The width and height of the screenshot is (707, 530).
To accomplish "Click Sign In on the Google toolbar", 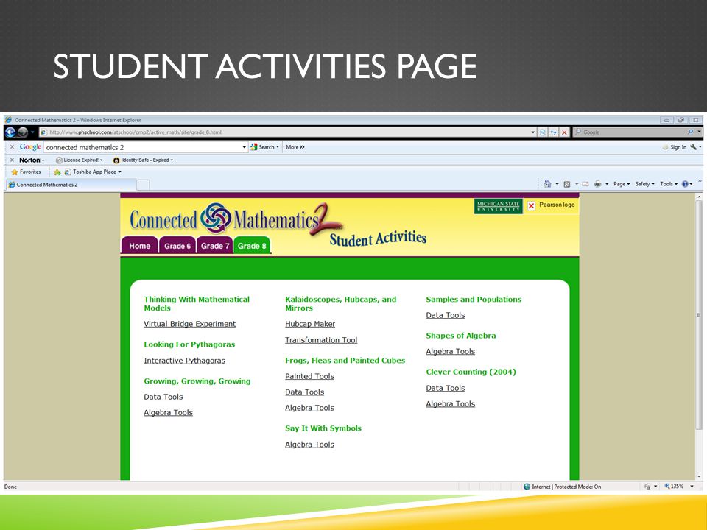I will tap(674, 147).
